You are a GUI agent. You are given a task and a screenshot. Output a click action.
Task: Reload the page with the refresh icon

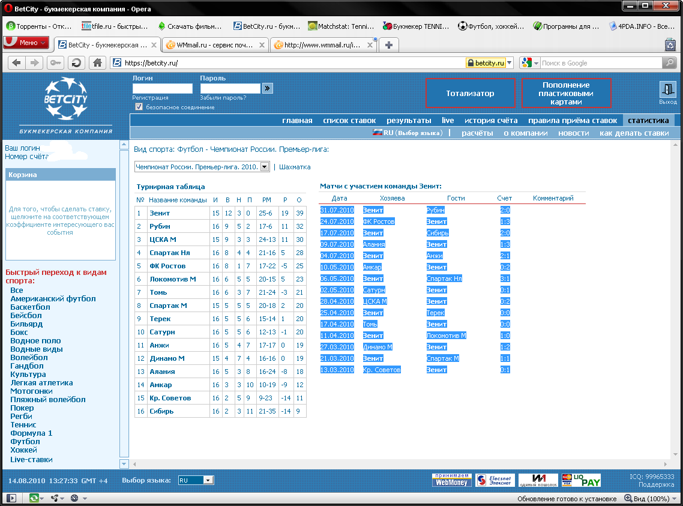(x=76, y=62)
